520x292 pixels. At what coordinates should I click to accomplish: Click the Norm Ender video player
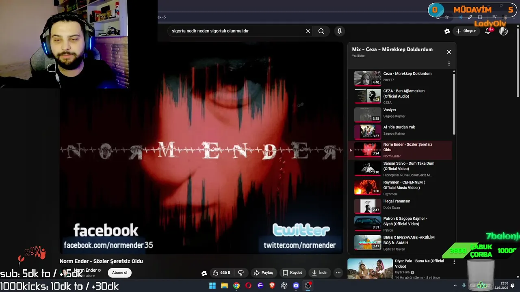click(x=201, y=148)
